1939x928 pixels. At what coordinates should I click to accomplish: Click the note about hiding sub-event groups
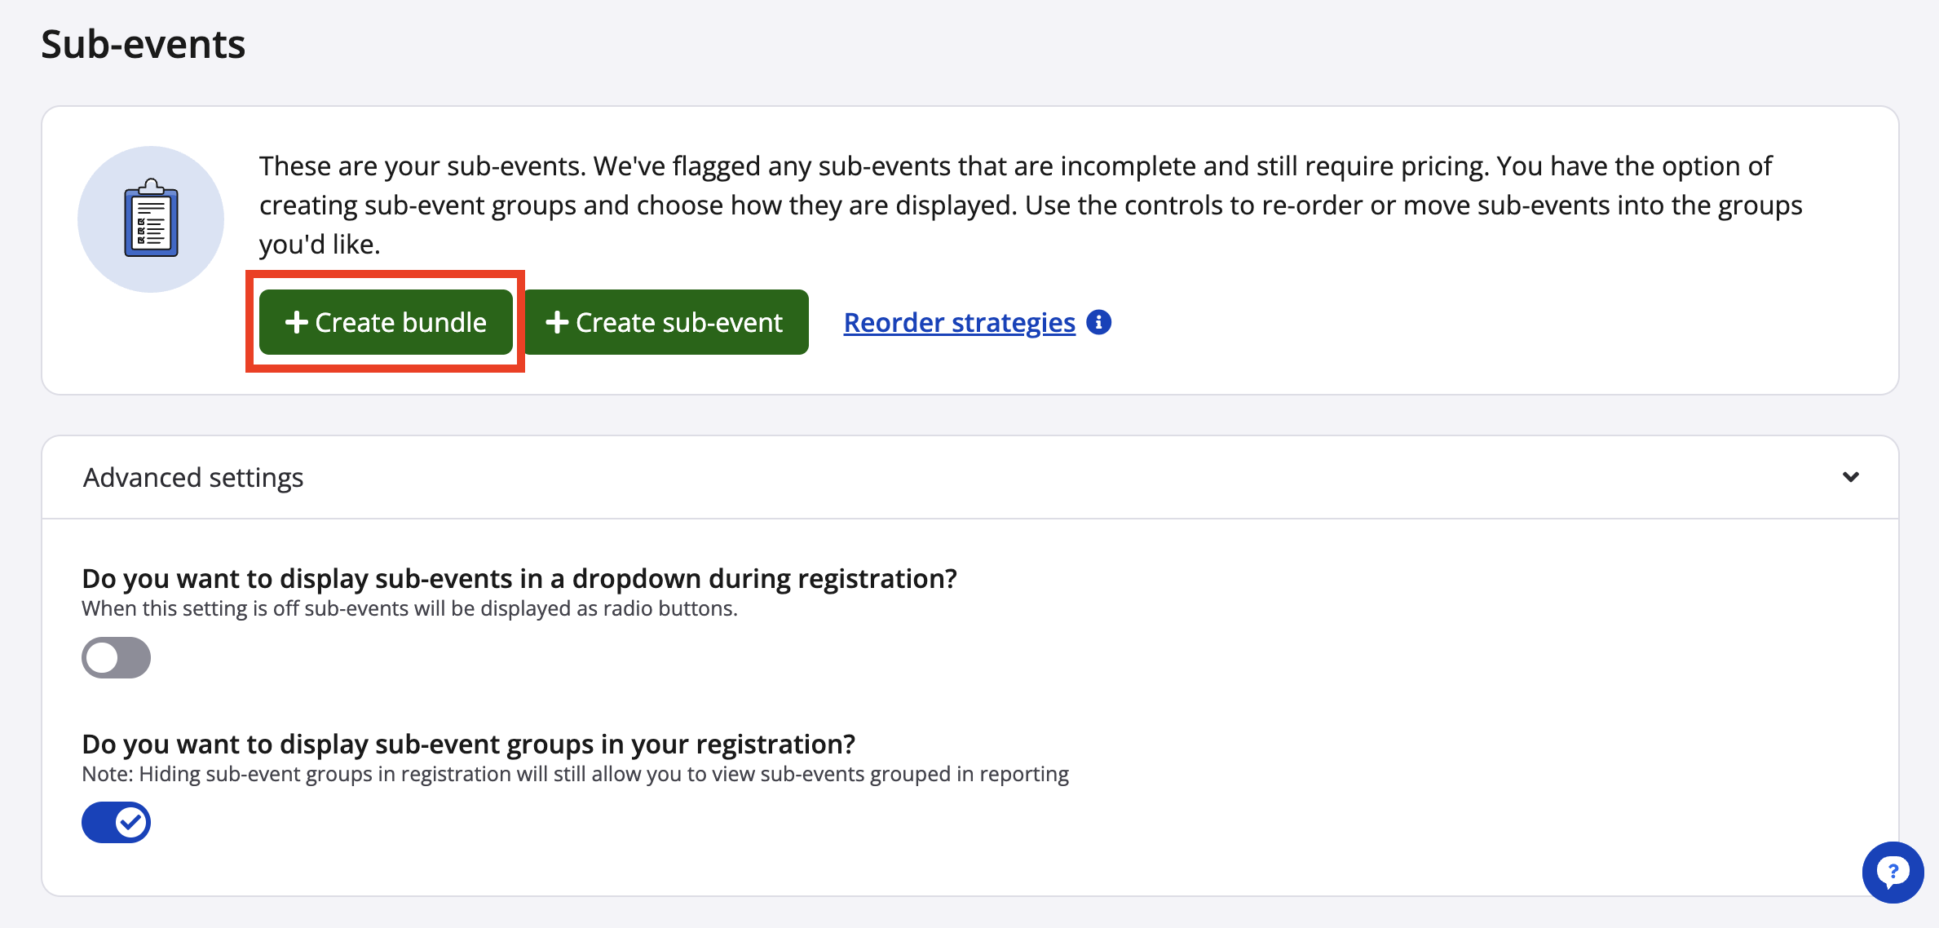coord(575,774)
